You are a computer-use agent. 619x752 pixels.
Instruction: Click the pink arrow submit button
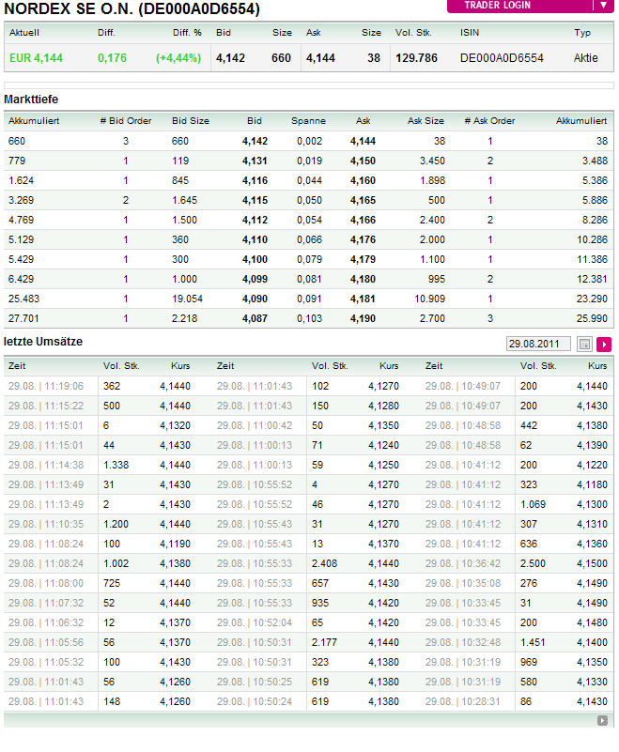[604, 345]
